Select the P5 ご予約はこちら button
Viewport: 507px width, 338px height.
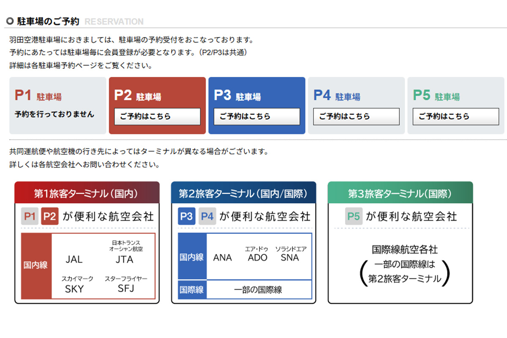pyautogui.click(x=455, y=117)
